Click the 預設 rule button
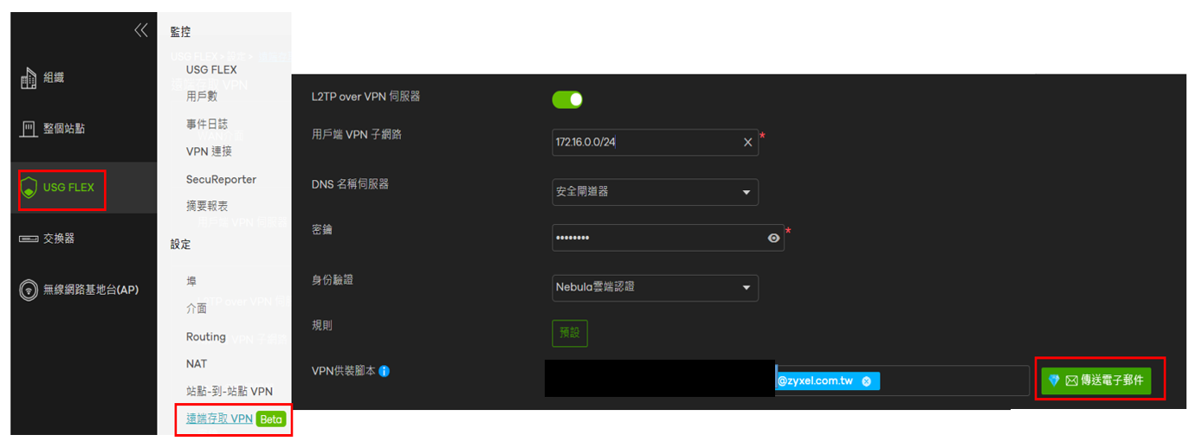 click(570, 332)
